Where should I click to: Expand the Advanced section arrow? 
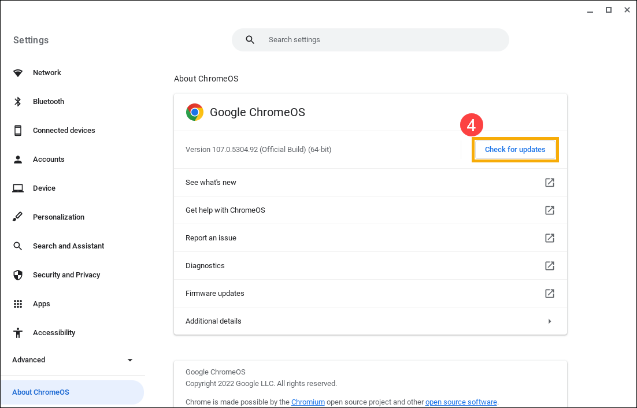coord(130,360)
